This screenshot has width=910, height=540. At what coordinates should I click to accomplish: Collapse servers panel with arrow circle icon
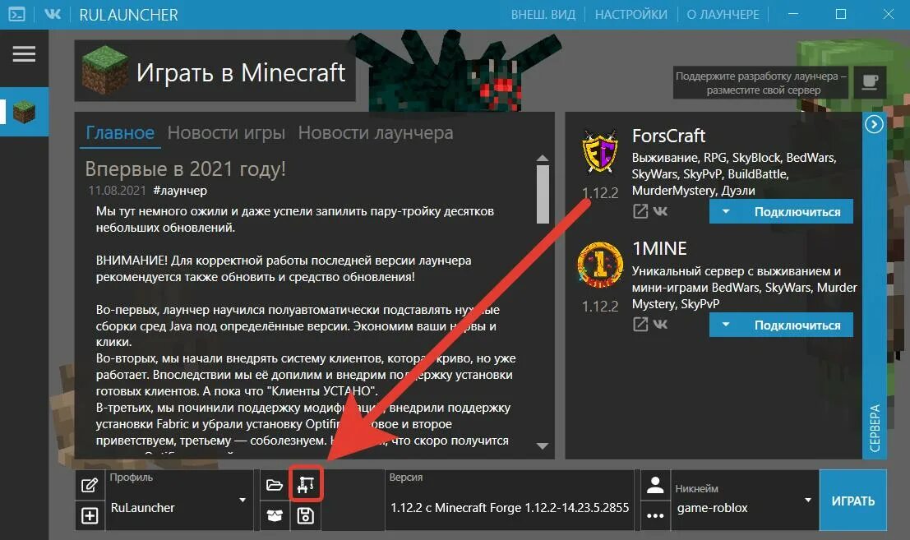pyautogui.click(x=874, y=124)
